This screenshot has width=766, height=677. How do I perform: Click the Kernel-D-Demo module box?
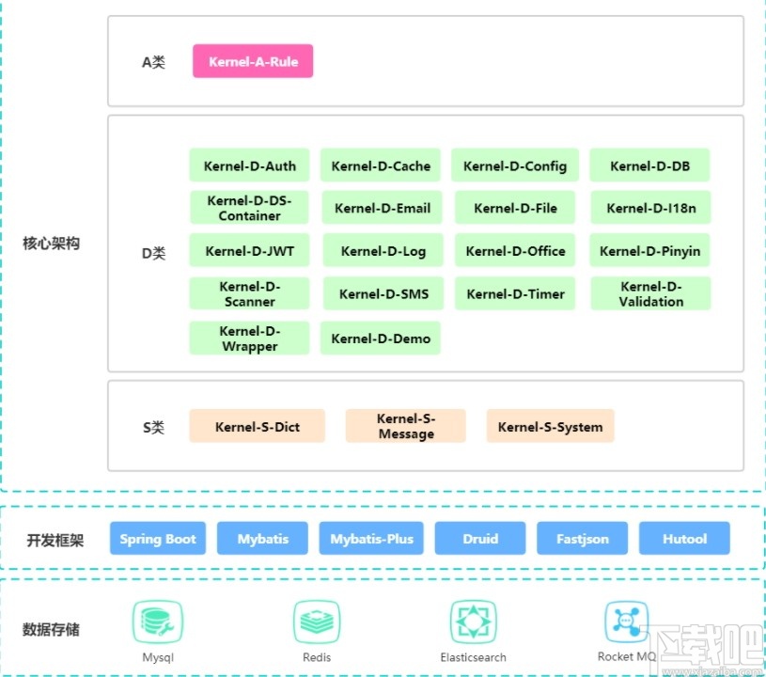[381, 338]
